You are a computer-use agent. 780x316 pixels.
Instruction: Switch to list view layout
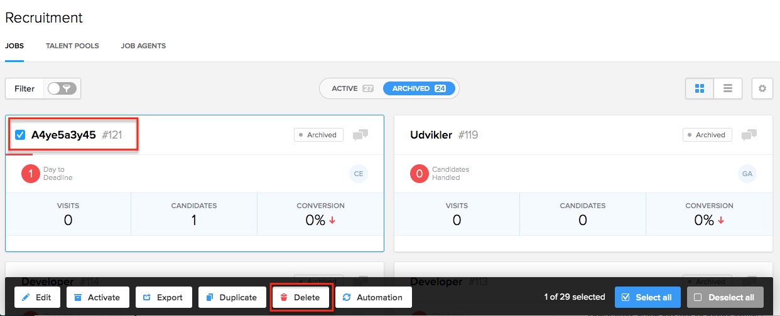coord(728,88)
